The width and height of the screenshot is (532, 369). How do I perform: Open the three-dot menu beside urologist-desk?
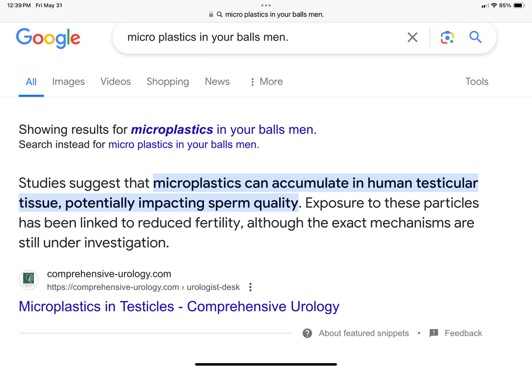point(251,287)
